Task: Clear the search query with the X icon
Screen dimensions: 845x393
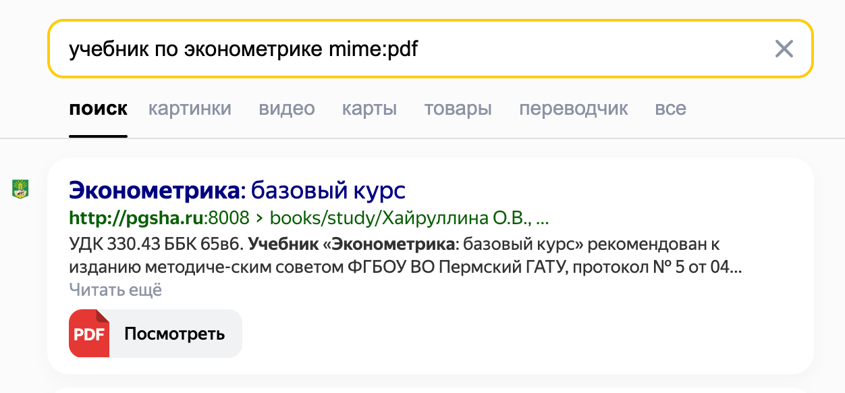Action: pyautogui.click(x=784, y=49)
